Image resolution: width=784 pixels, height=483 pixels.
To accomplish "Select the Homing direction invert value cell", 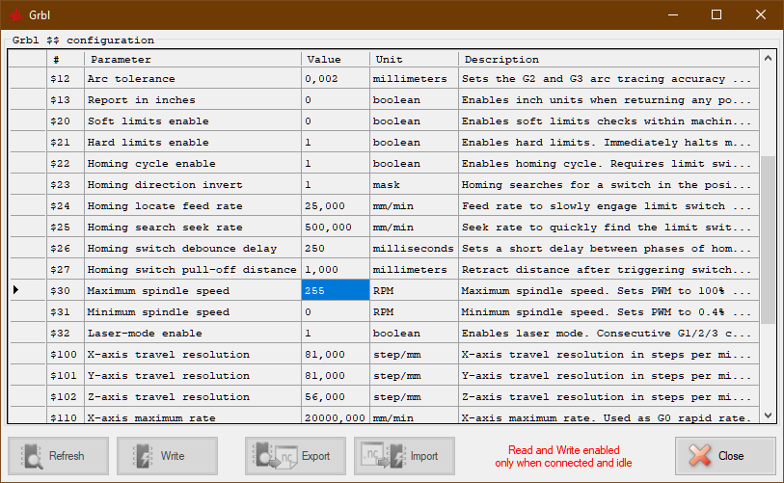I will 335,184.
